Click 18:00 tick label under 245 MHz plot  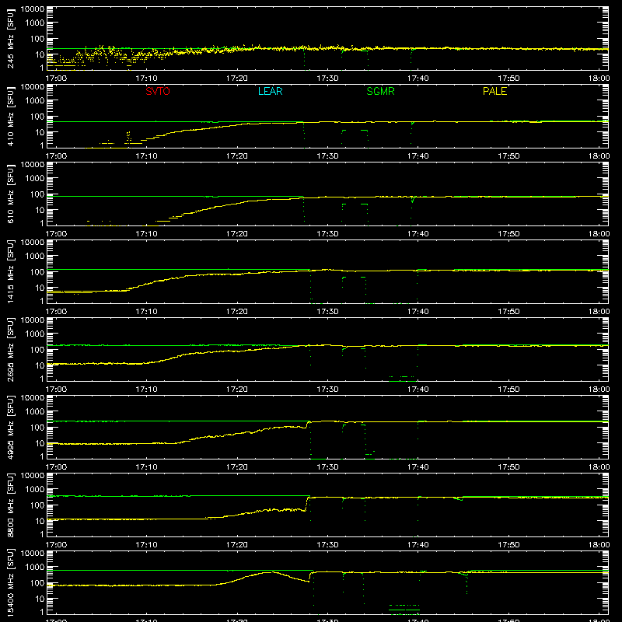click(x=599, y=79)
